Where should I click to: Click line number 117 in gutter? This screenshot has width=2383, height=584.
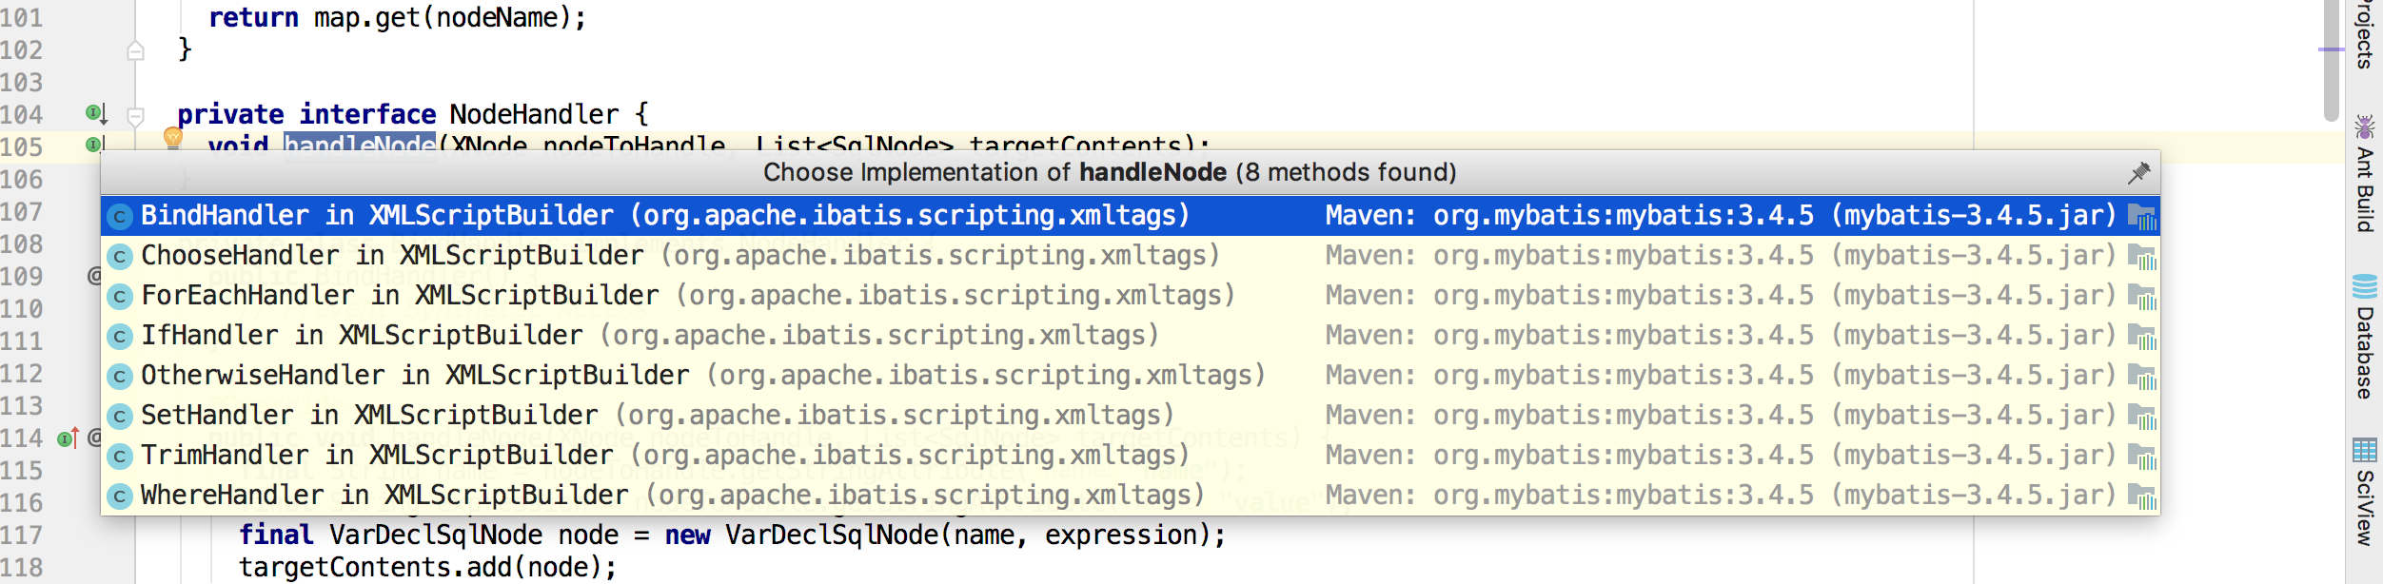click(x=22, y=535)
